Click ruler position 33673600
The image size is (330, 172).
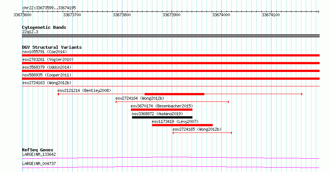click(23, 15)
